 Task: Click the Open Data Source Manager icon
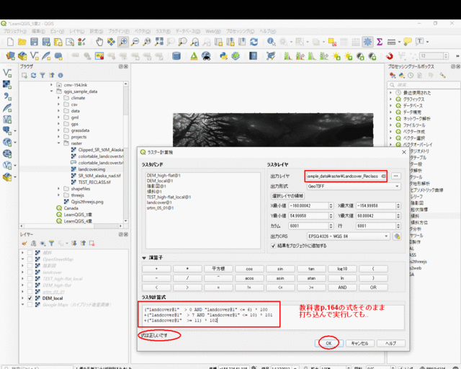coord(10,56)
